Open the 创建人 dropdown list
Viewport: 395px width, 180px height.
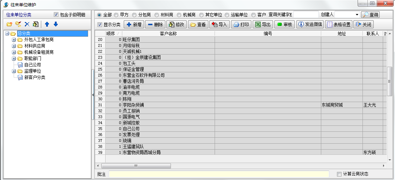357,15
